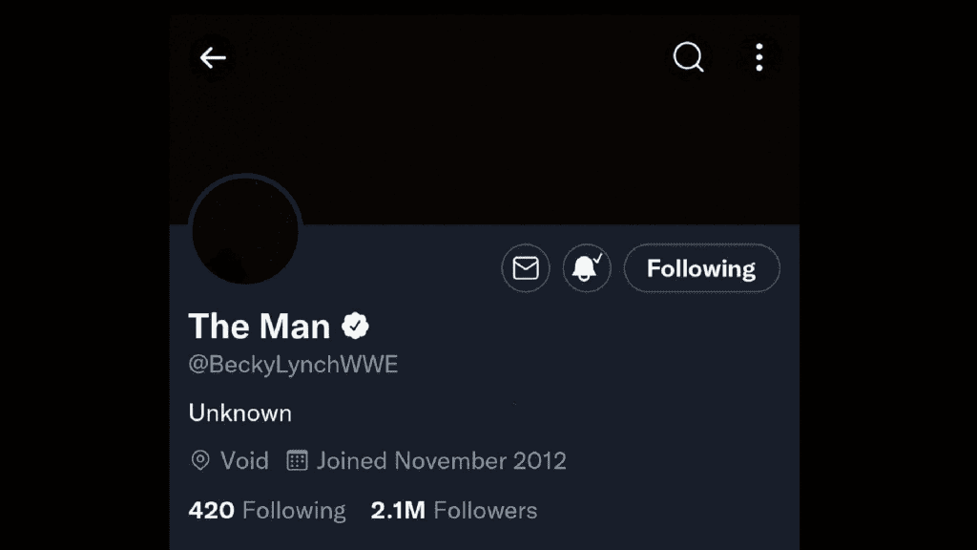Click the @BeckyLynchWWE handle
This screenshot has height=550, width=977.
point(293,365)
